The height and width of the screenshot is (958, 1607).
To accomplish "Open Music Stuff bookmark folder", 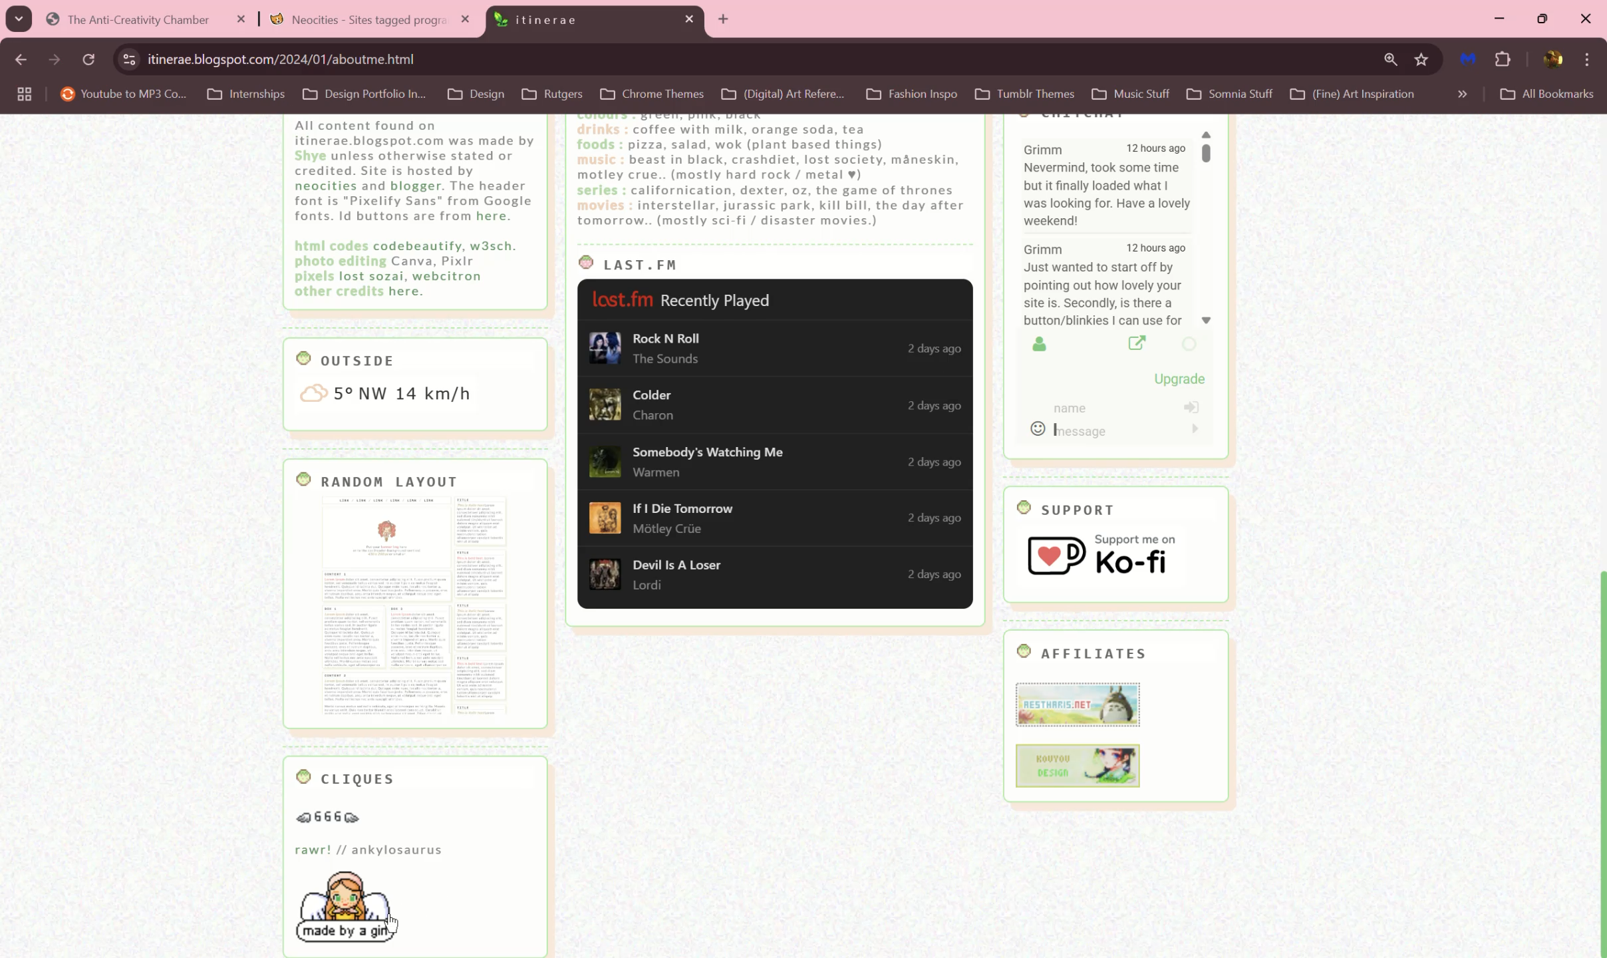I will point(1131,94).
